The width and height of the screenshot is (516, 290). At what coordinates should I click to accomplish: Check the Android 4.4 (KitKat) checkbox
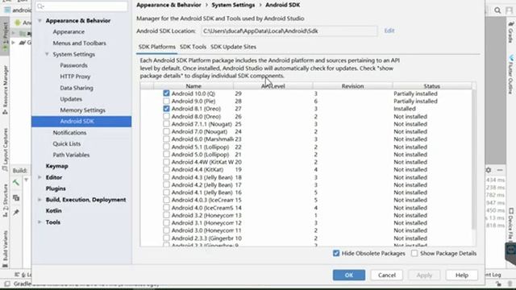click(x=166, y=170)
